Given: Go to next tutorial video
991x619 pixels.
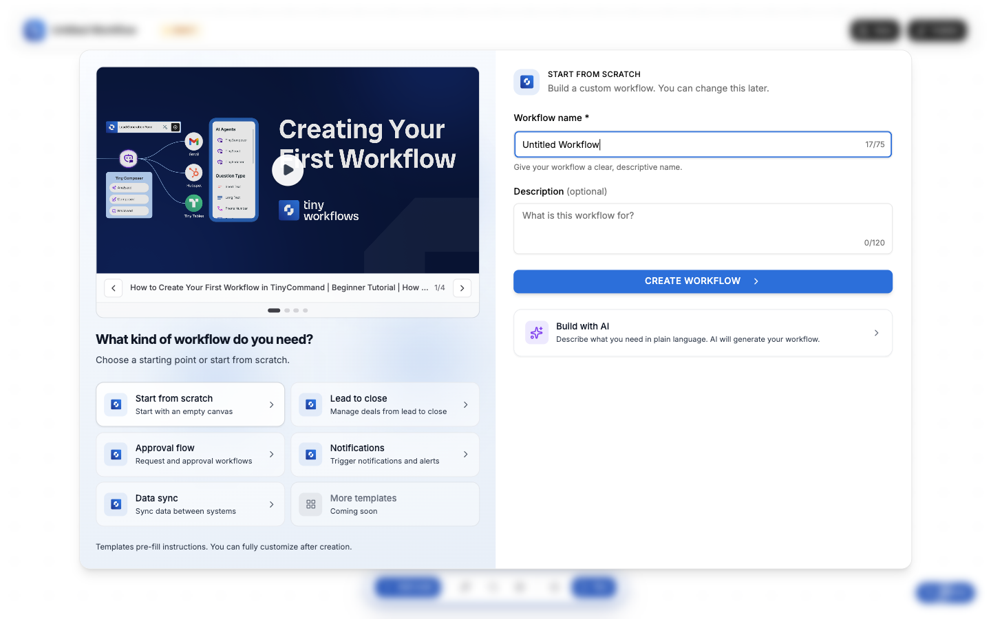Looking at the screenshot, I should (x=462, y=288).
